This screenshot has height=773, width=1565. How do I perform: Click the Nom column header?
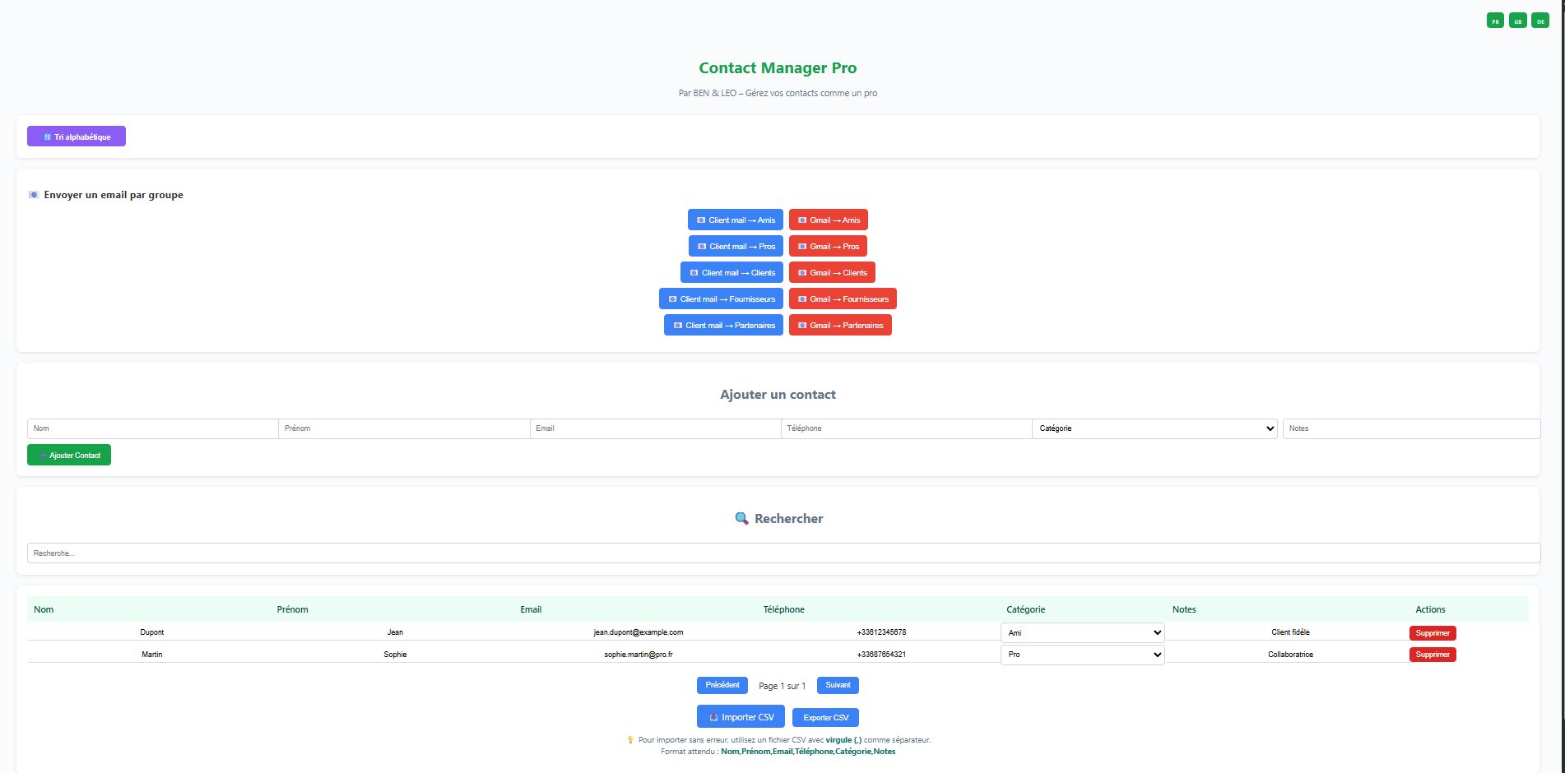coord(44,609)
